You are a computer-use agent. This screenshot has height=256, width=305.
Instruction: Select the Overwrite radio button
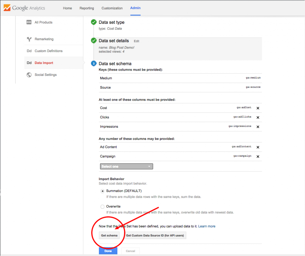[x=102, y=207]
